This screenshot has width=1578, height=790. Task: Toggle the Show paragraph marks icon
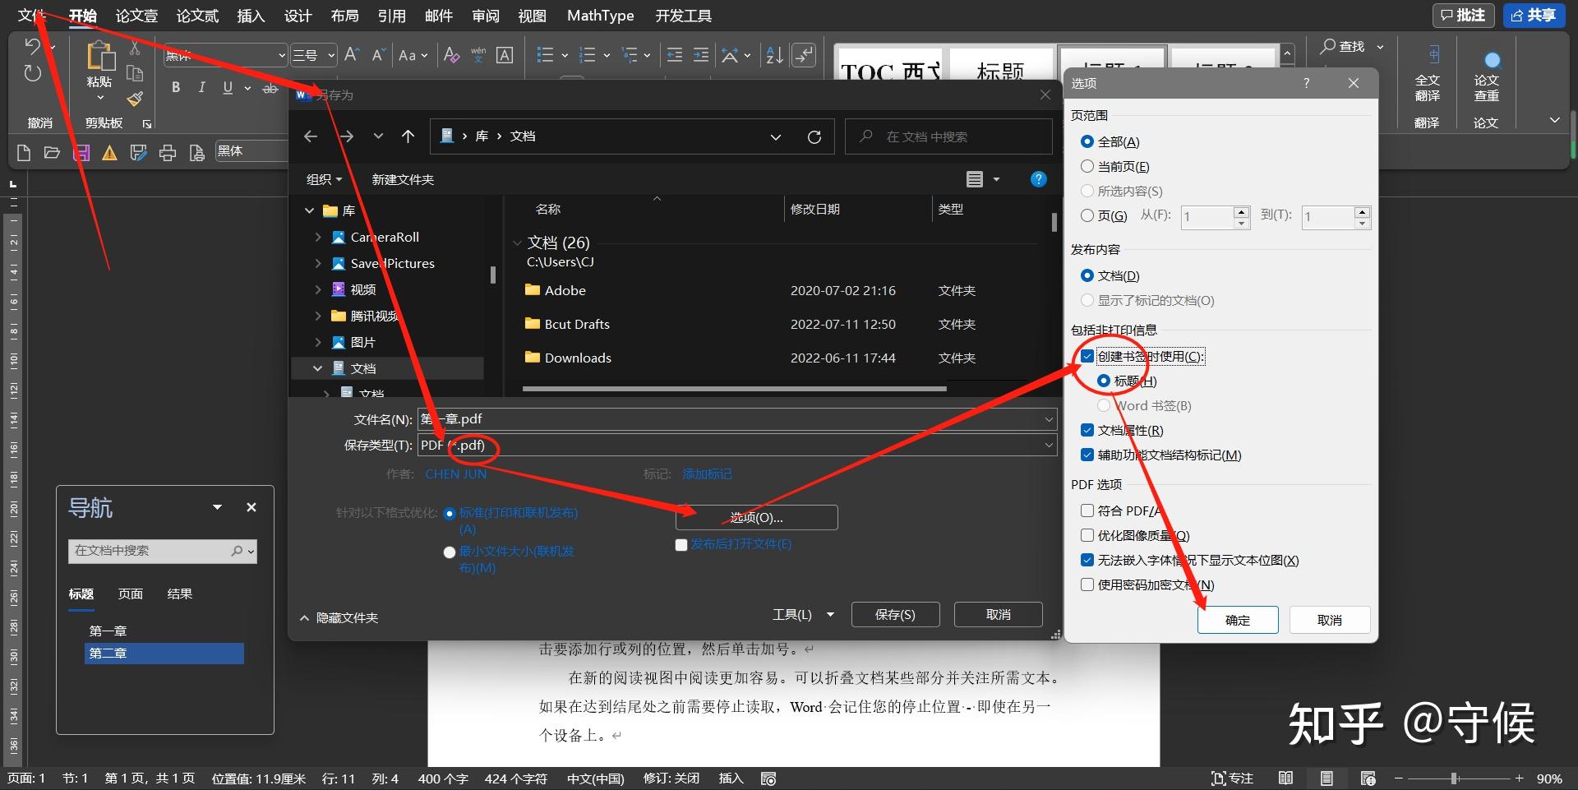[x=804, y=55]
